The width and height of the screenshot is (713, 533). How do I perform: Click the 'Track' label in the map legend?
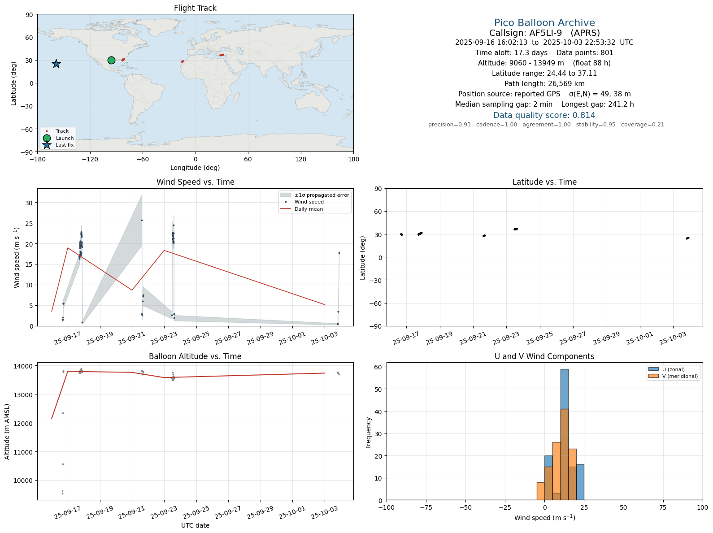(x=62, y=131)
